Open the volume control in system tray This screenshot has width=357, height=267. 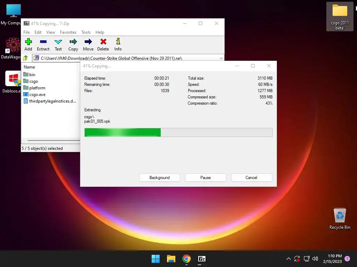click(x=315, y=259)
